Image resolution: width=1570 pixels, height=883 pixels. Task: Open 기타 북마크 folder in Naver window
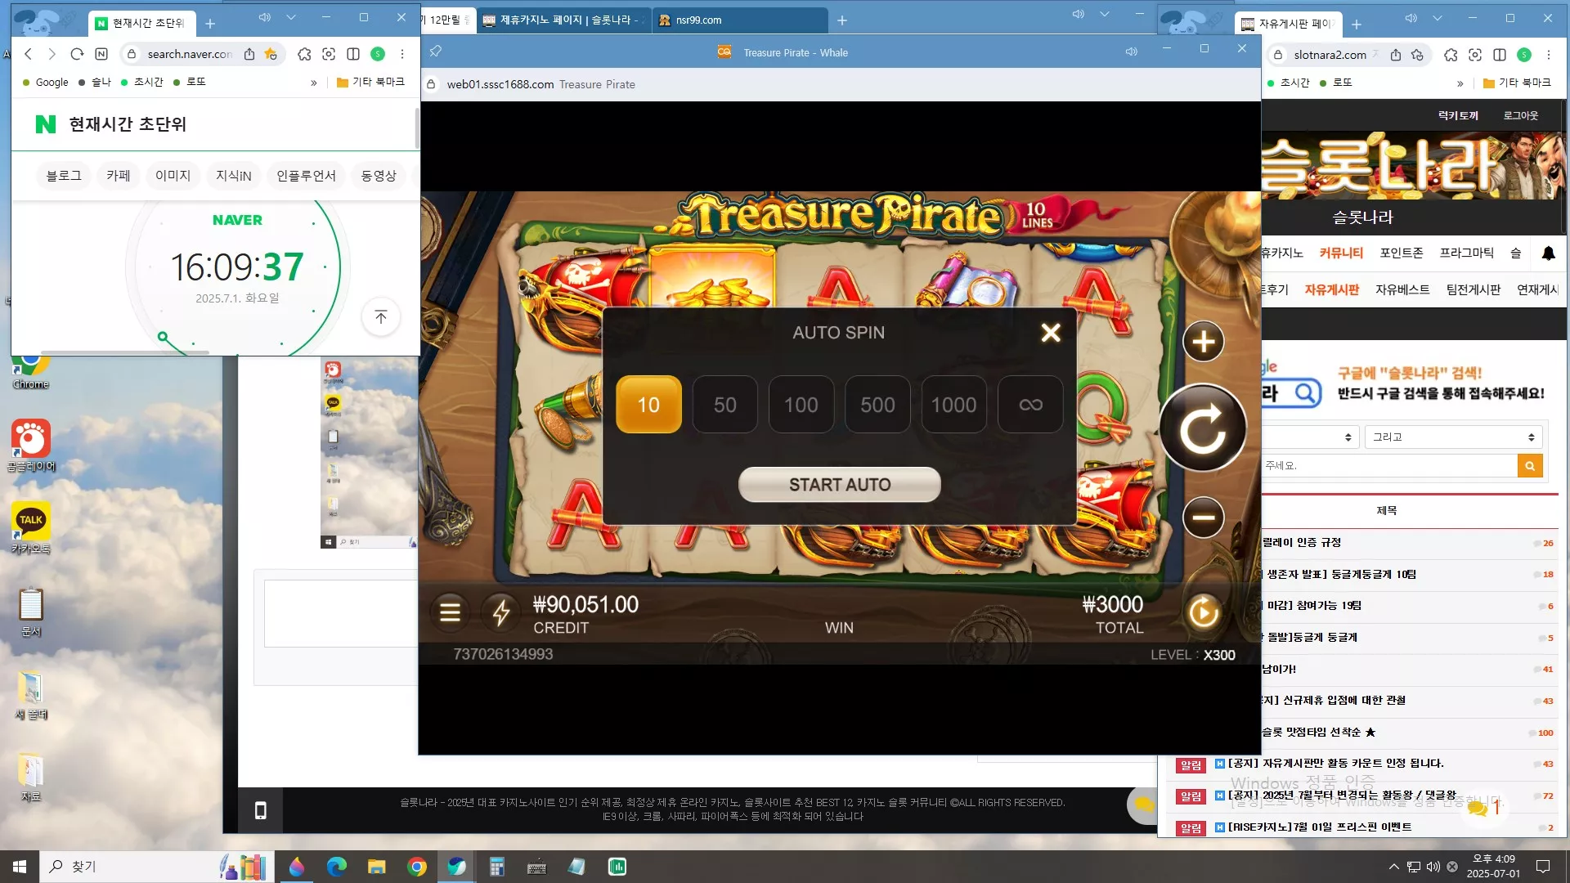click(x=370, y=83)
